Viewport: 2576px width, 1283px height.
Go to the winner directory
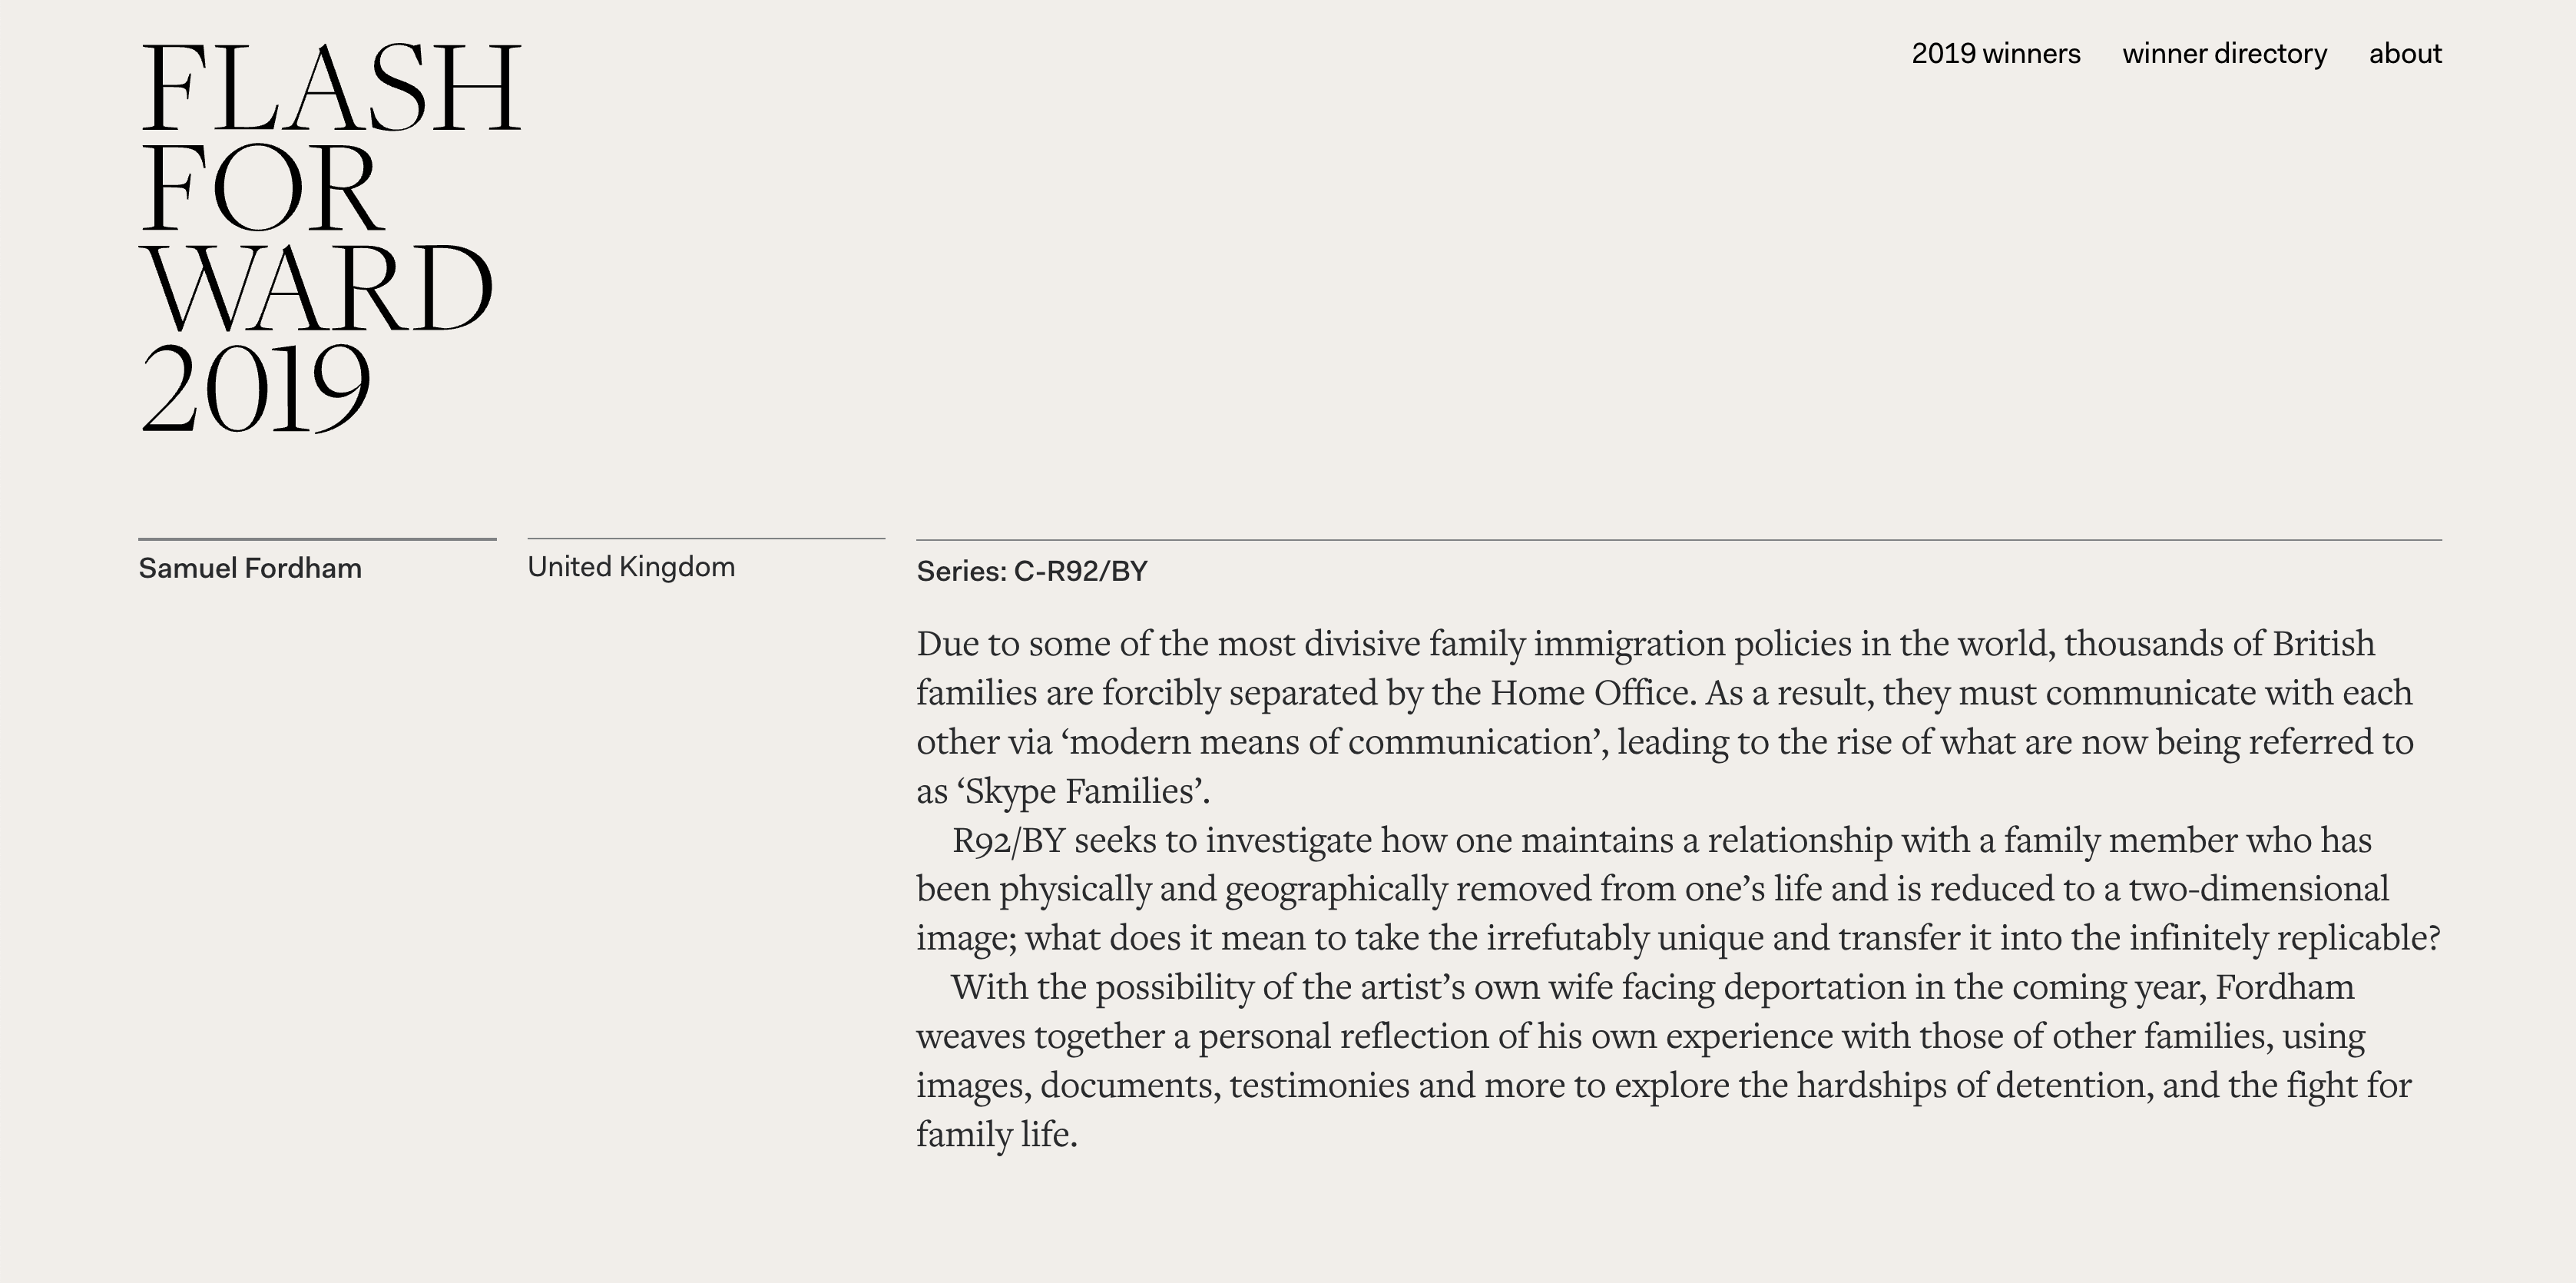(2224, 54)
